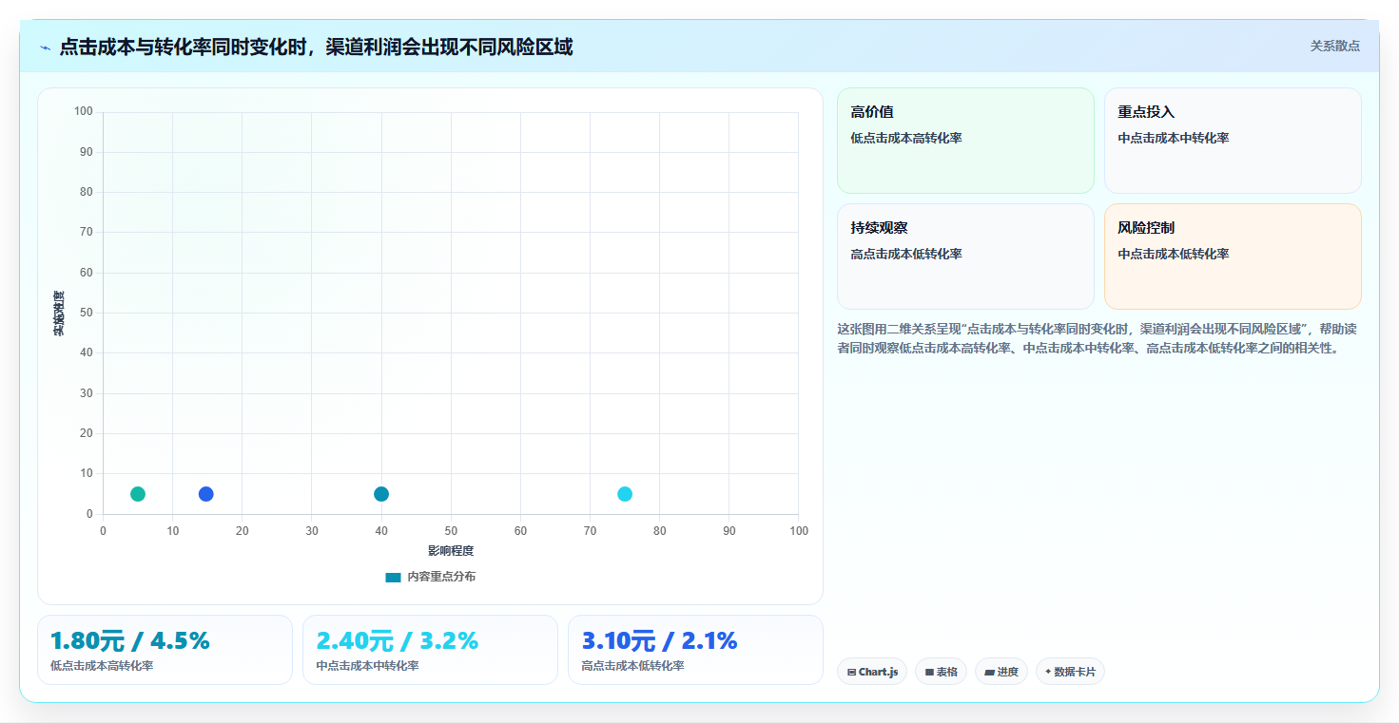Viewport: 1399px width, 723px height.
Task: Open the 重点投入 quadrant card
Action: tap(1233, 141)
